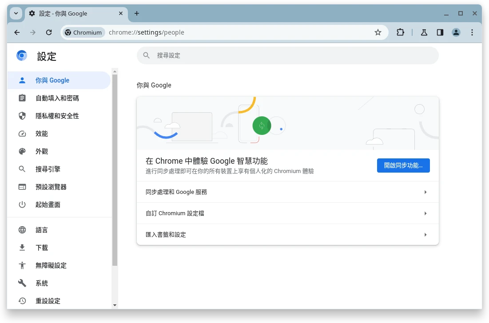489x323 pixels.
Task: Toggle the side panel icon
Action: 440,32
